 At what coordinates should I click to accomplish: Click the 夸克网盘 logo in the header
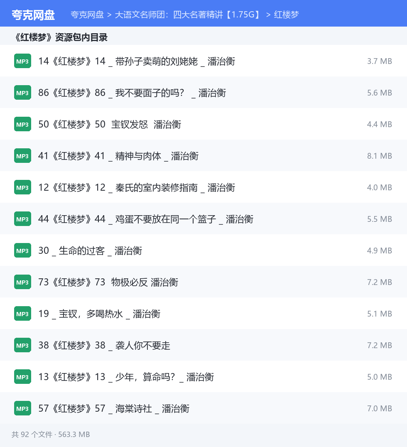pyautogui.click(x=33, y=15)
